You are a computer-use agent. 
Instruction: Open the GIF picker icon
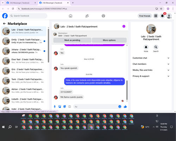coord(70,106)
